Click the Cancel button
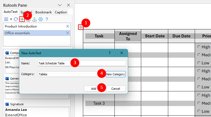 [116, 89]
